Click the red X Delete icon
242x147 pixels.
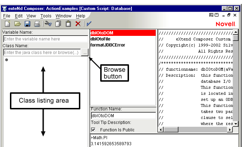(78, 24)
